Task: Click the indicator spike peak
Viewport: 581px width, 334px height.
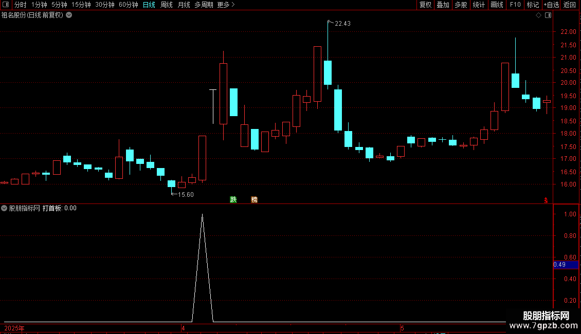Action: tap(202, 214)
